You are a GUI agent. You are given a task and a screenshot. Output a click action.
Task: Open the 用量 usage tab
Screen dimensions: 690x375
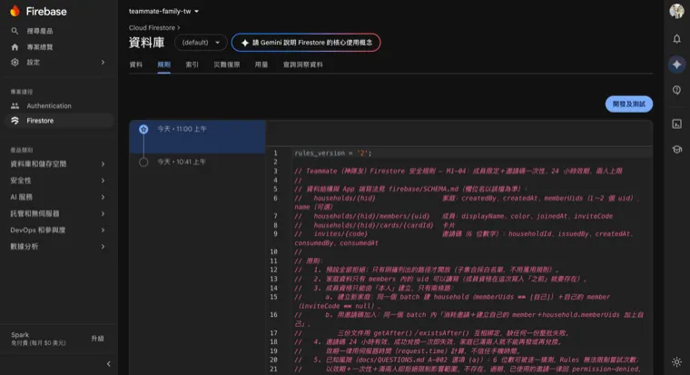pyautogui.click(x=261, y=64)
